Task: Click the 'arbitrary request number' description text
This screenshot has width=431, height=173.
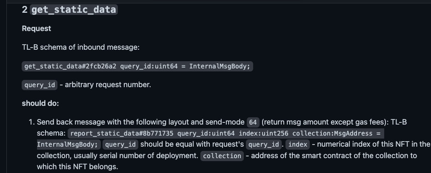Action: (x=108, y=85)
